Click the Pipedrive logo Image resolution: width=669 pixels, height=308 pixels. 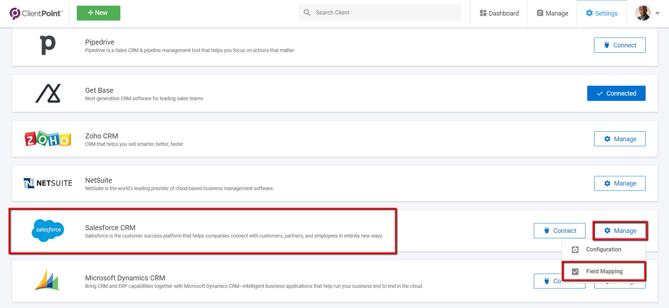coord(48,45)
